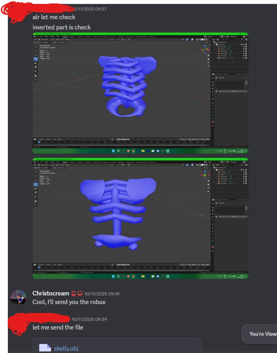Open the Render menu in top Blender screenshot

click(x=46, y=37)
